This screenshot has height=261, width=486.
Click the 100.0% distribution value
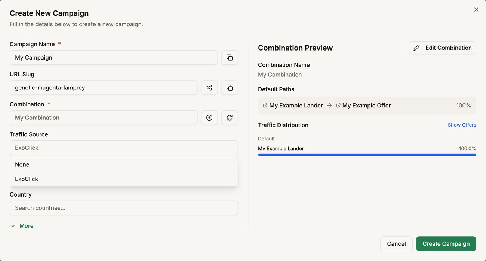pyautogui.click(x=467, y=149)
